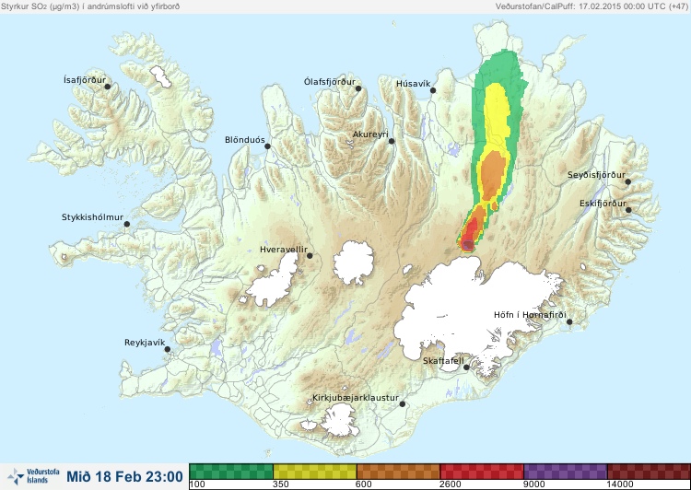This screenshot has height=490, width=691.
Task: Click the 'Eskifjörður' map label
Action: point(603,204)
